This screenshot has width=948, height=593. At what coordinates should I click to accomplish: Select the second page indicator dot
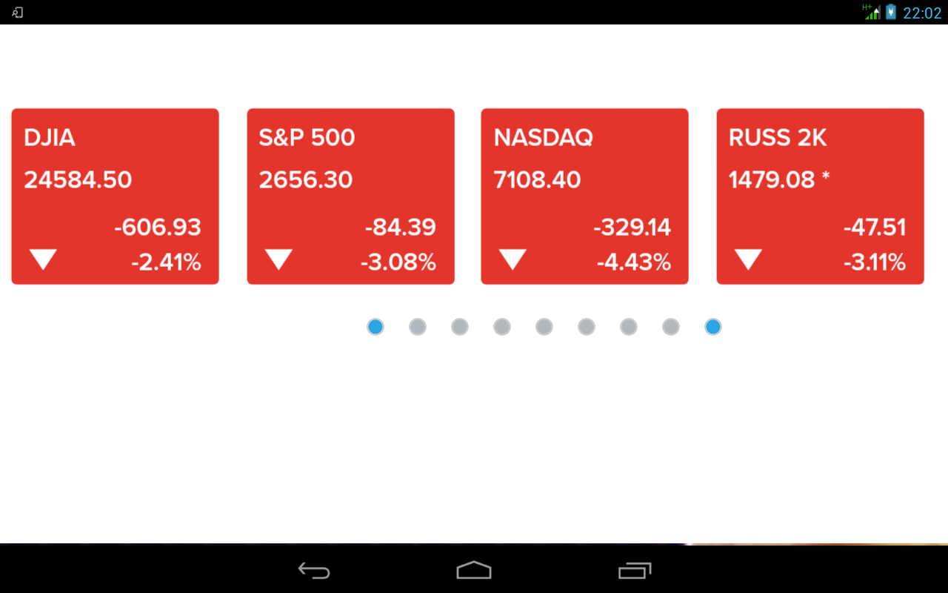(418, 327)
